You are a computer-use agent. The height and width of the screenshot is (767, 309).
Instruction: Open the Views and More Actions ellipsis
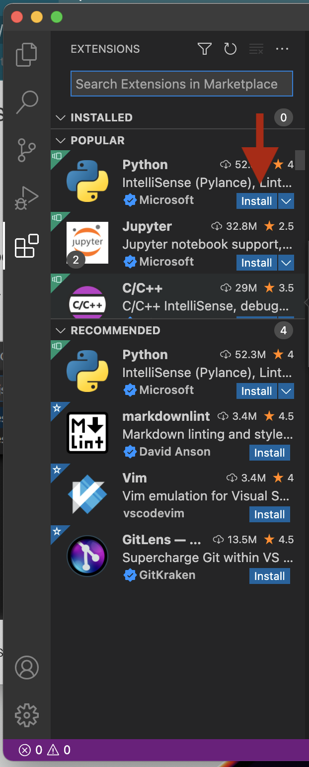(x=282, y=49)
